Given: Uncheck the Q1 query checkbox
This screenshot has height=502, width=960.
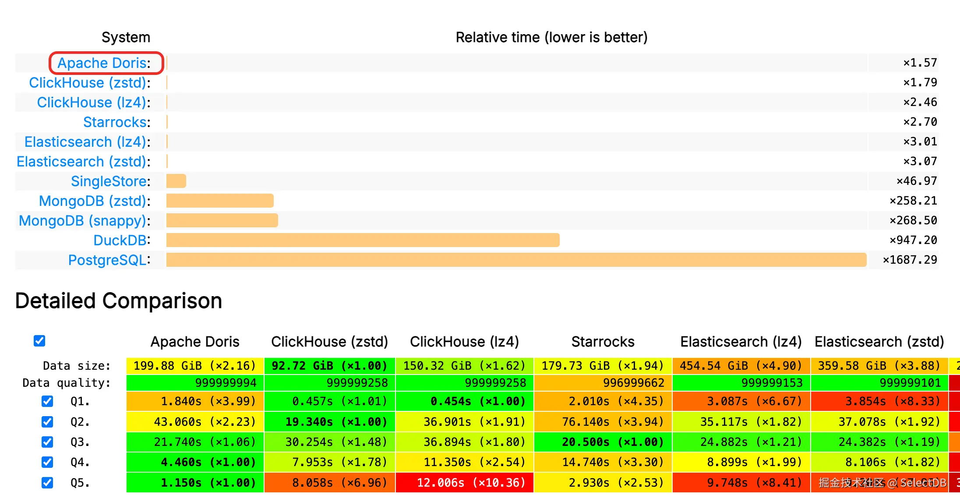Looking at the screenshot, I should pos(47,401).
